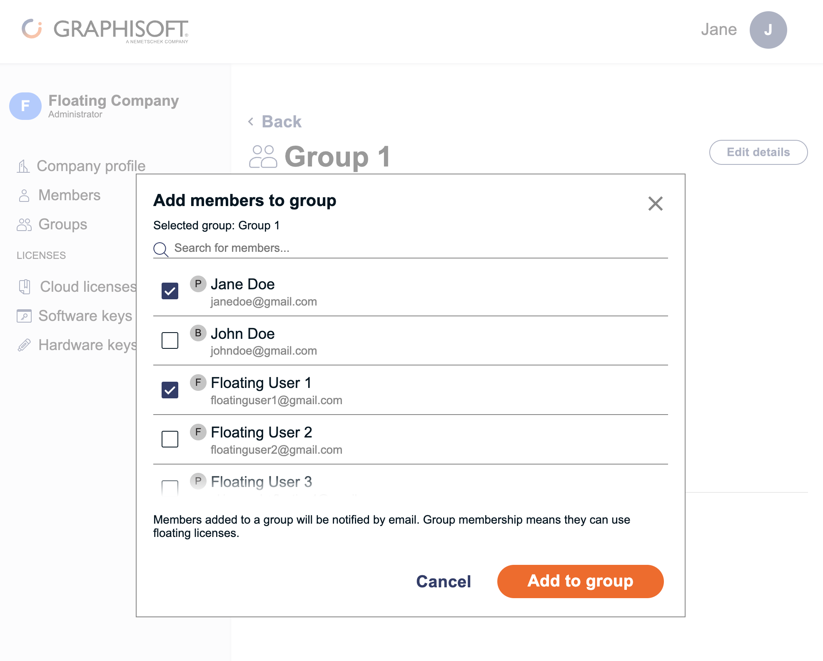Check John Doe's checkbox
The width and height of the screenshot is (823, 661).
click(x=169, y=340)
